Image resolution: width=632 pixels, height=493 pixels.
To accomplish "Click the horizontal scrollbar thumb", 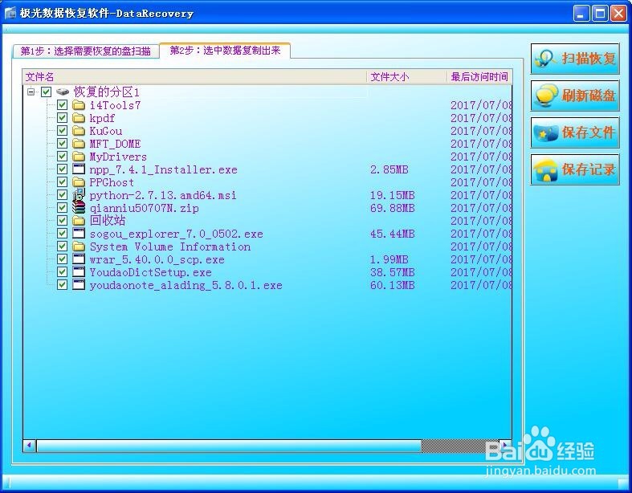I will coord(229,446).
